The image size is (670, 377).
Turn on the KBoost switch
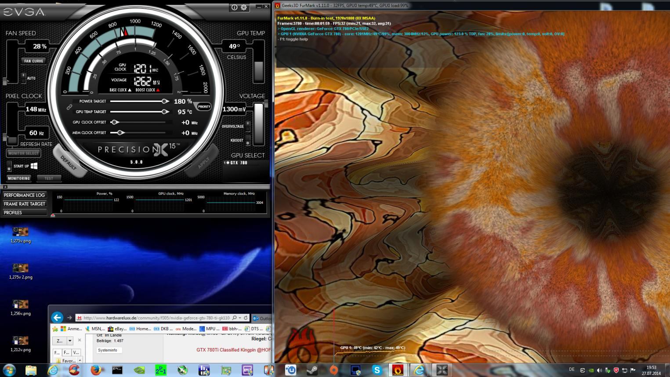tap(248, 141)
